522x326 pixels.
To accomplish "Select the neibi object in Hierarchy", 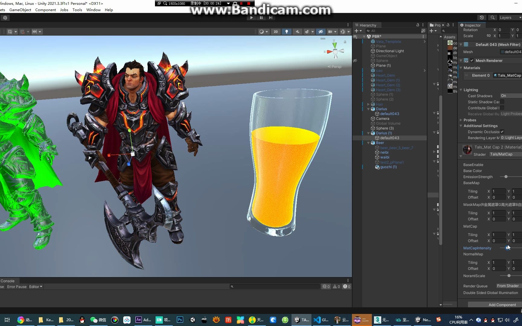I will click(x=384, y=152).
